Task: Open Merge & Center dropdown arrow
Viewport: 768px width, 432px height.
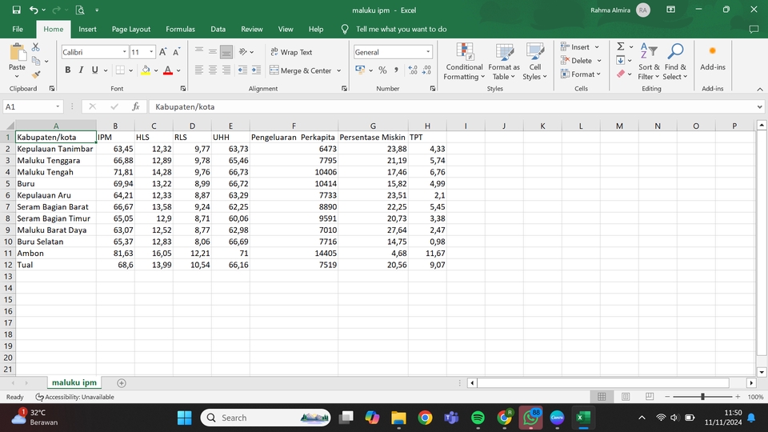Action: click(x=339, y=70)
